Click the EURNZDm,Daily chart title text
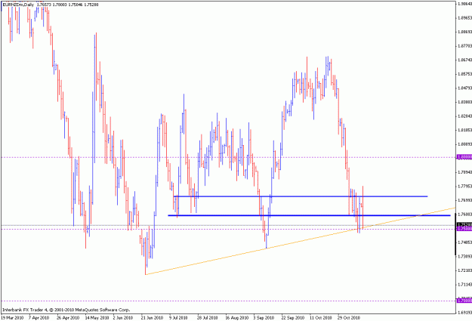This screenshot has width=472, height=321. 18,5
